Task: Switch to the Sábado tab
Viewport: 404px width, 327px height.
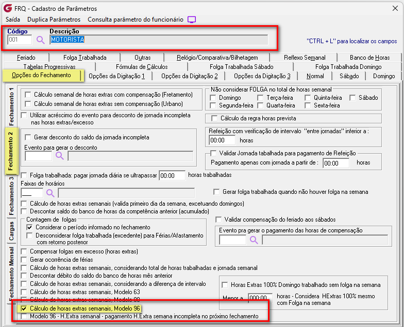Action: [x=349, y=76]
